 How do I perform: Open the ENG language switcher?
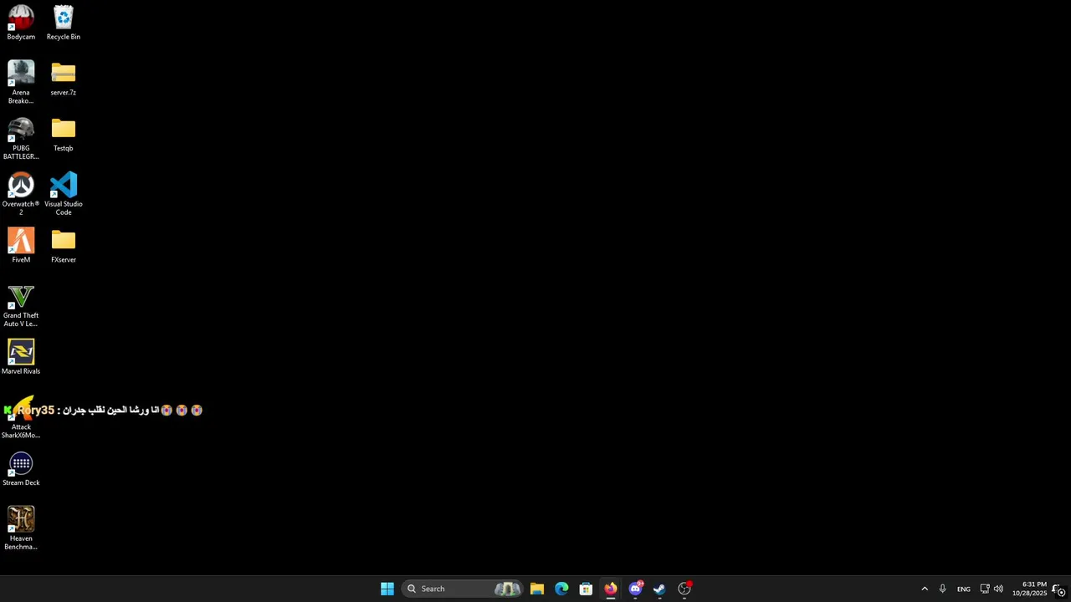tap(964, 589)
